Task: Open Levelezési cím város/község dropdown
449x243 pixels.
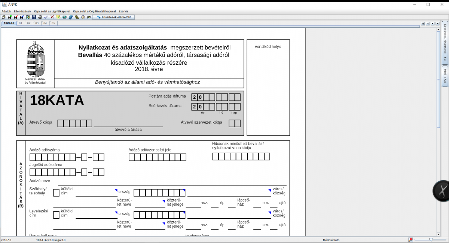Action: pyautogui.click(x=269, y=213)
